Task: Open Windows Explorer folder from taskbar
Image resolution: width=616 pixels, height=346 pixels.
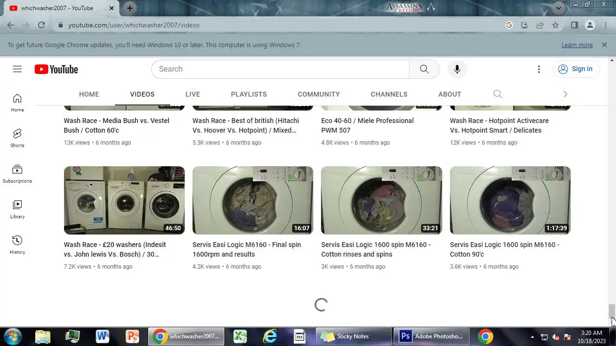Action: (43, 336)
